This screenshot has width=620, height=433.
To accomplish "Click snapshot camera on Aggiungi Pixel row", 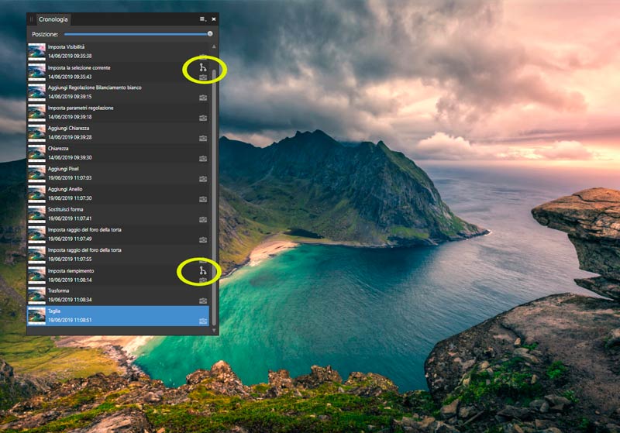I will pos(203,179).
